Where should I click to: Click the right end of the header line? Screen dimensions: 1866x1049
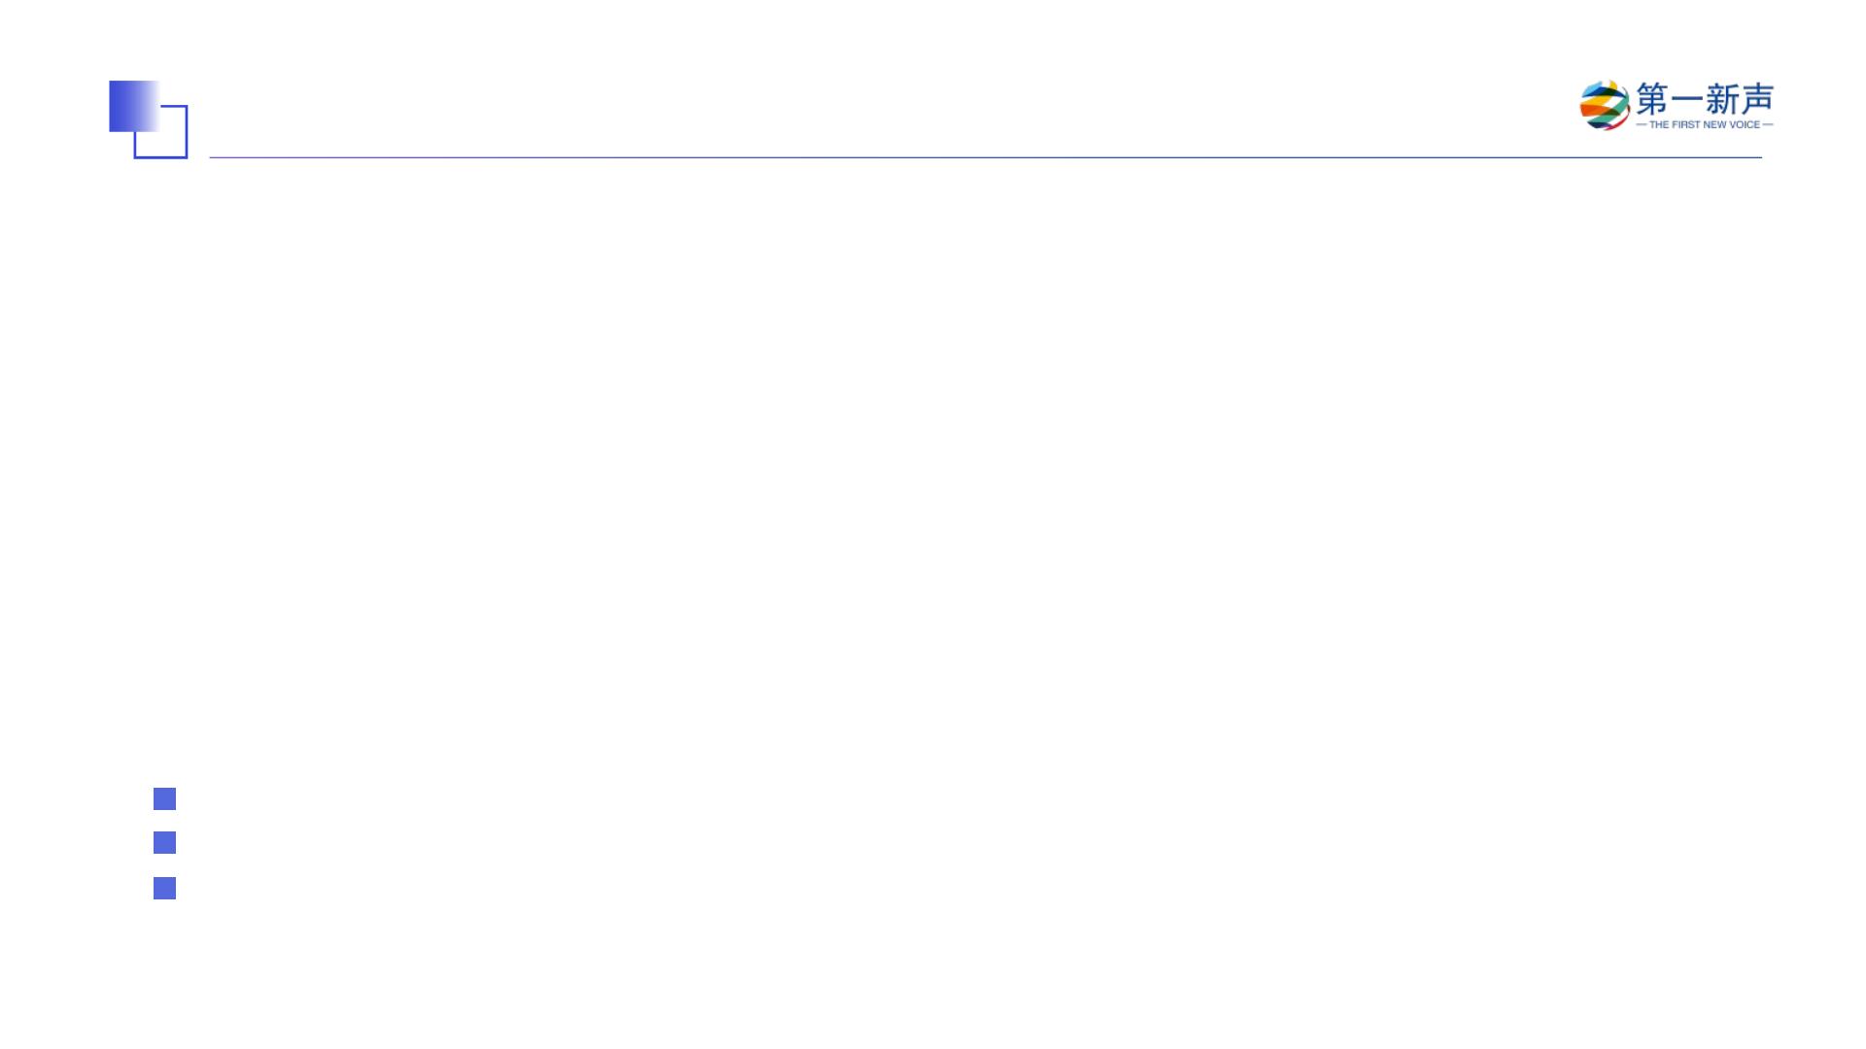click(x=1759, y=157)
